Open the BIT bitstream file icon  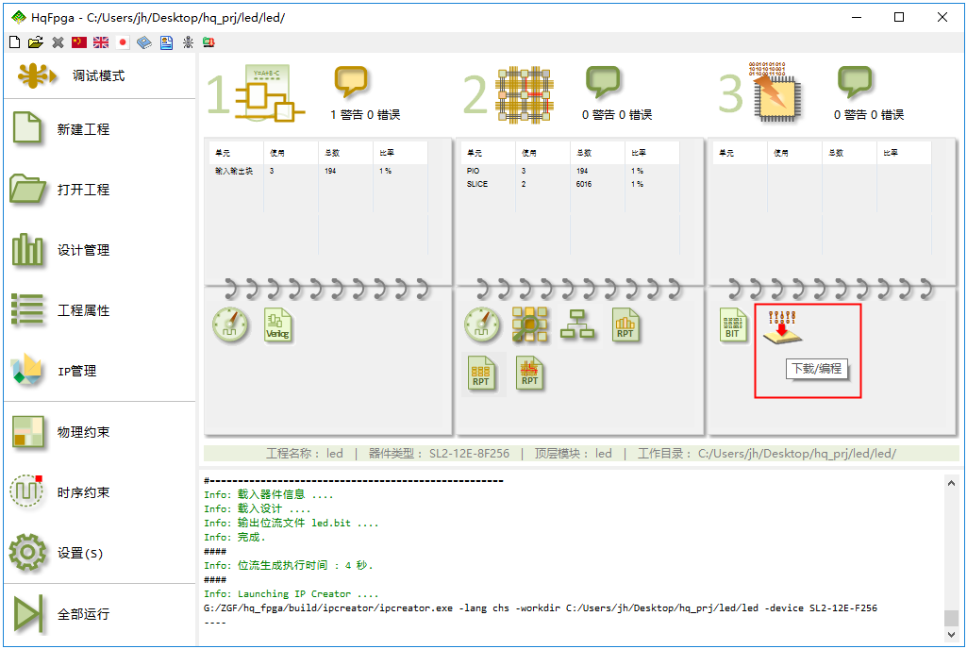(733, 324)
